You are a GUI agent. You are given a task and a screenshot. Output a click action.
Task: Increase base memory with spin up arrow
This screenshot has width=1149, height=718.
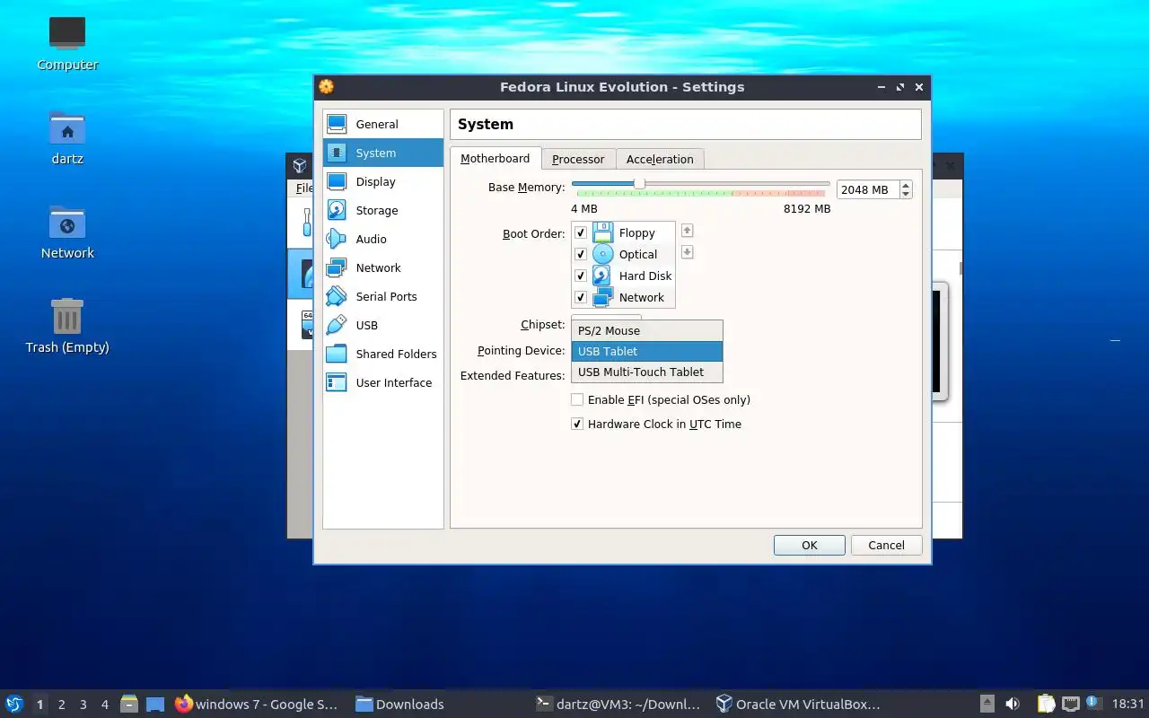906,185
